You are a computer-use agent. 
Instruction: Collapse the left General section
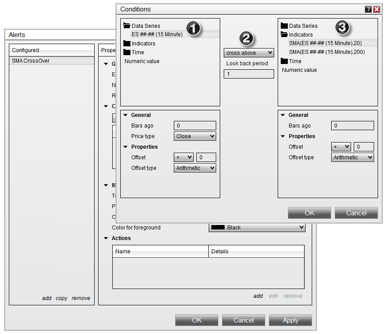click(x=125, y=115)
